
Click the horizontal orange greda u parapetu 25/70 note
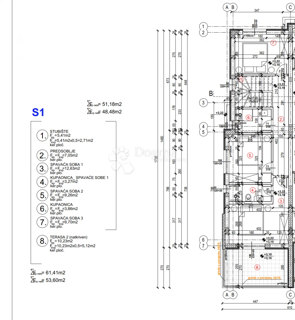pyautogui.click(x=264, y=278)
